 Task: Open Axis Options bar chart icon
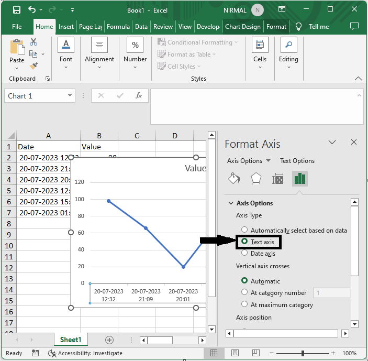pyautogui.click(x=300, y=179)
